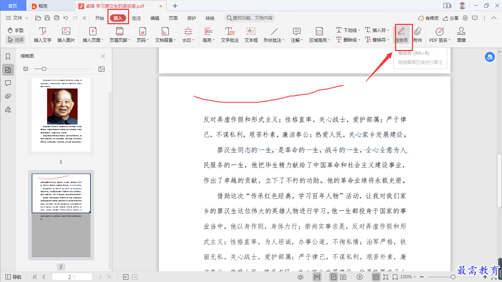The image size is (502, 282).
Task: Click the open folder icon in quick access
Action: (38, 18)
